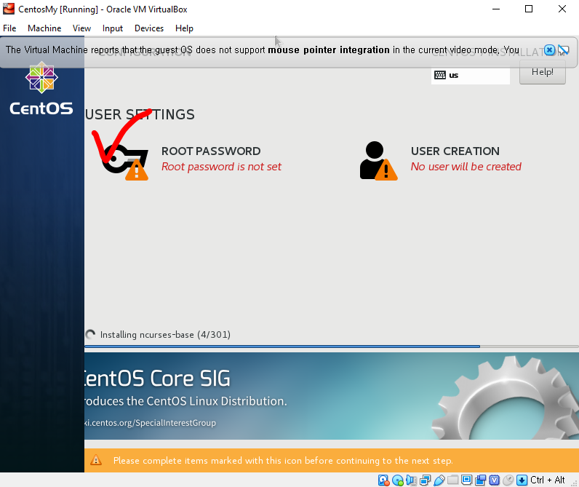Click the 'us' keyboard layout field
Image resolution: width=579 pixels, height=487 pixels.
pyautogui.click(x=471, y=75)
